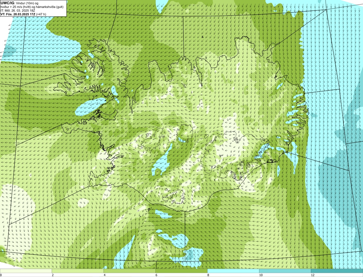
Task: Click the title line 'UWC/IG: Vindur (10m) og'
Action: 19,3
